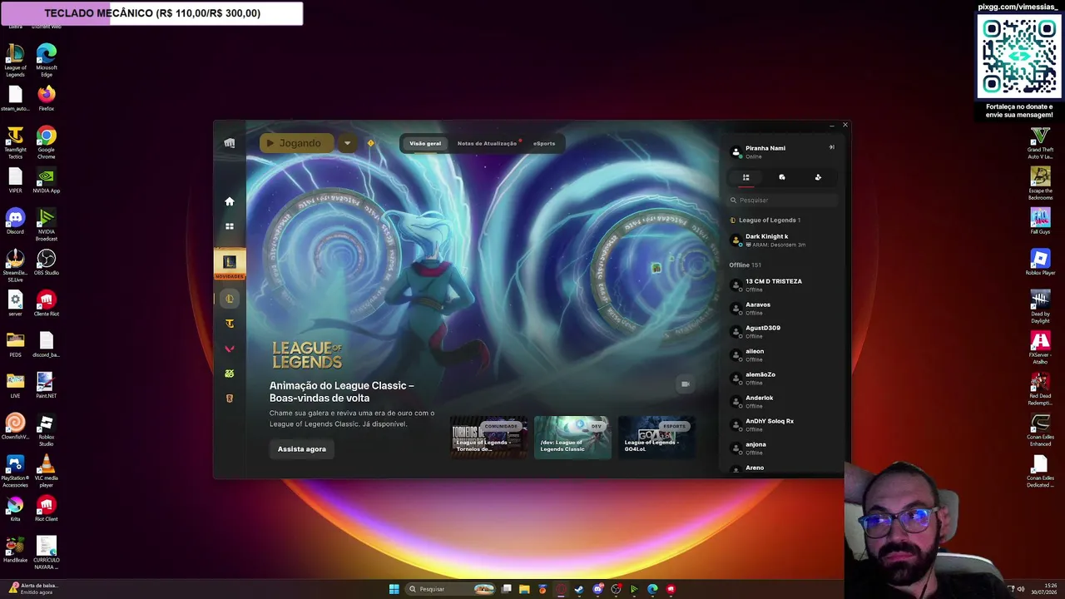Viewport: 1065px width, 599px height.
Task: Switch to the Visão geral tab
Action: tap(425, 143)
